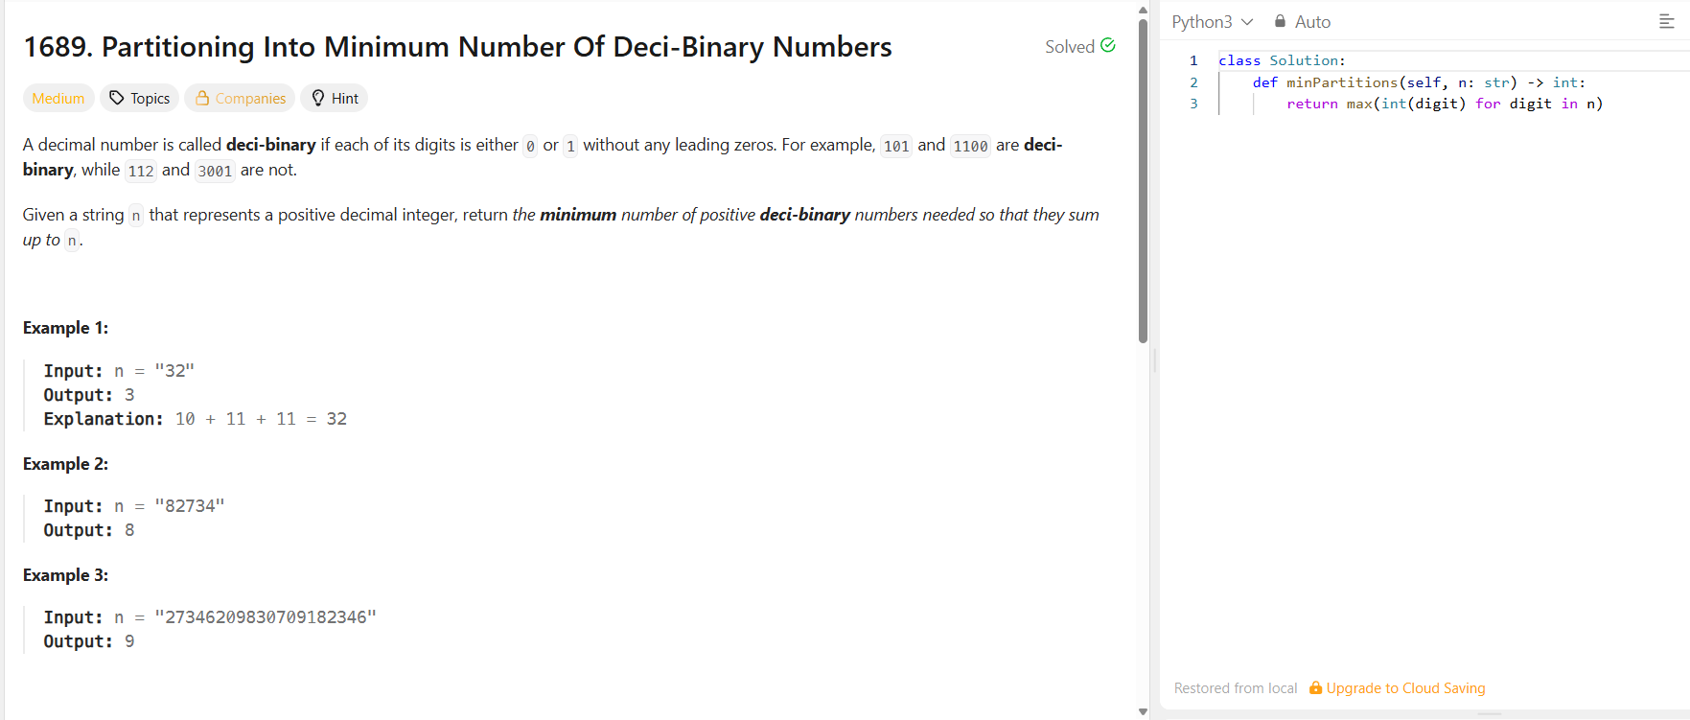Click the Example 3 heading
This screenshot has width=1690, height=720.
click(65, 575)
